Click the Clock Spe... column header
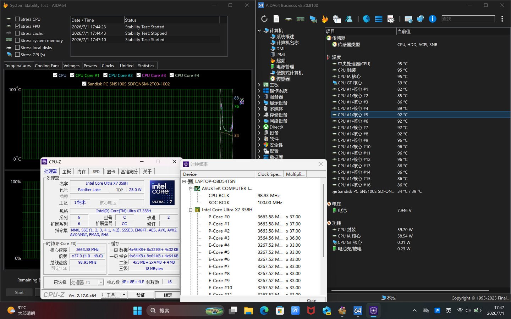Viewport: 511px width, 319px height. click(269, 174)
